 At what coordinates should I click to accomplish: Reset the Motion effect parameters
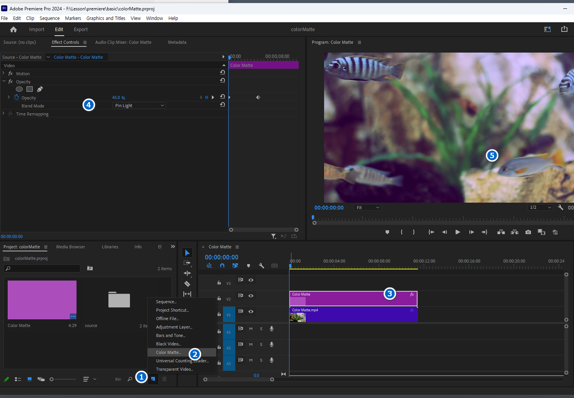[x=222, y=73]
